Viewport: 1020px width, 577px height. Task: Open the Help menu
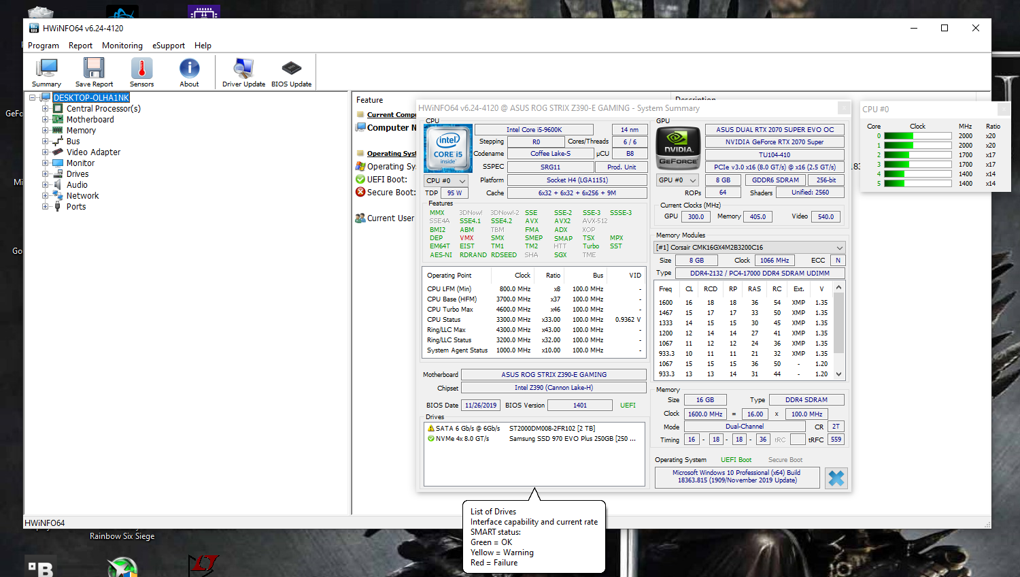(x=203, y=46)
